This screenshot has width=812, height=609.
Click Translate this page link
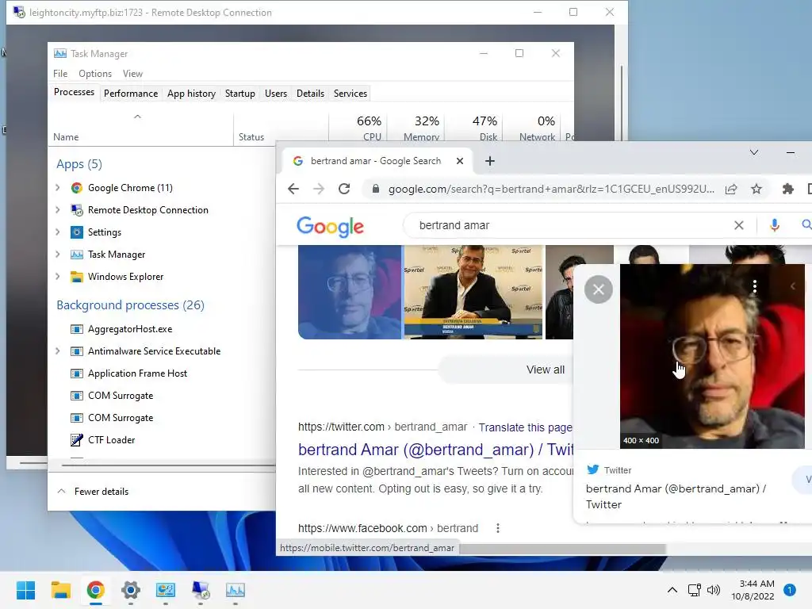[x=525, y=427]
